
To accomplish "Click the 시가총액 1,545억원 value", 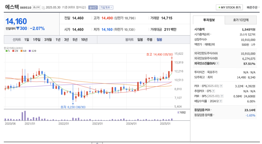I will click(x=249, y=30).
